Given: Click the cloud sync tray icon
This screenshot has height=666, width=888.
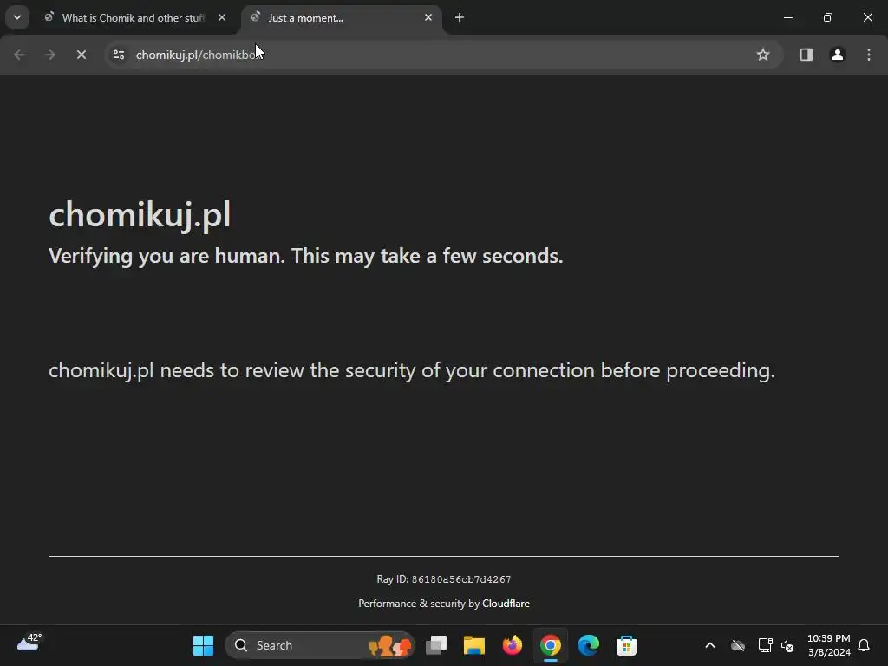Looking at the screenshot, I should click(x=738, y=645).
